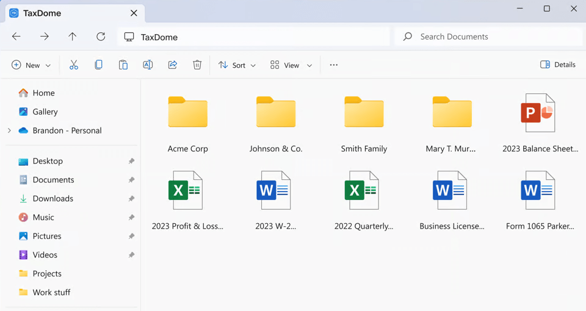Go up one directory level
Viewport: 586px width, 311px height.
pyautogui.click(x=73, y=37)
